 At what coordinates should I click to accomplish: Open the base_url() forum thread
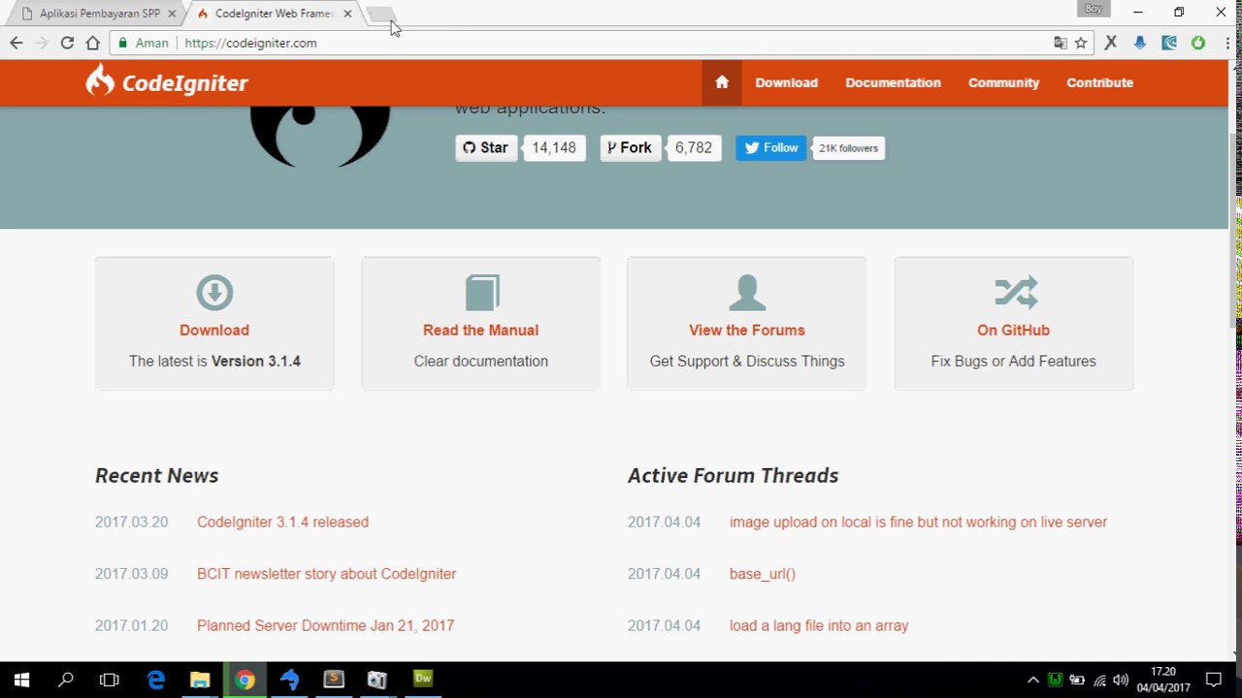[x=763, y=574]
